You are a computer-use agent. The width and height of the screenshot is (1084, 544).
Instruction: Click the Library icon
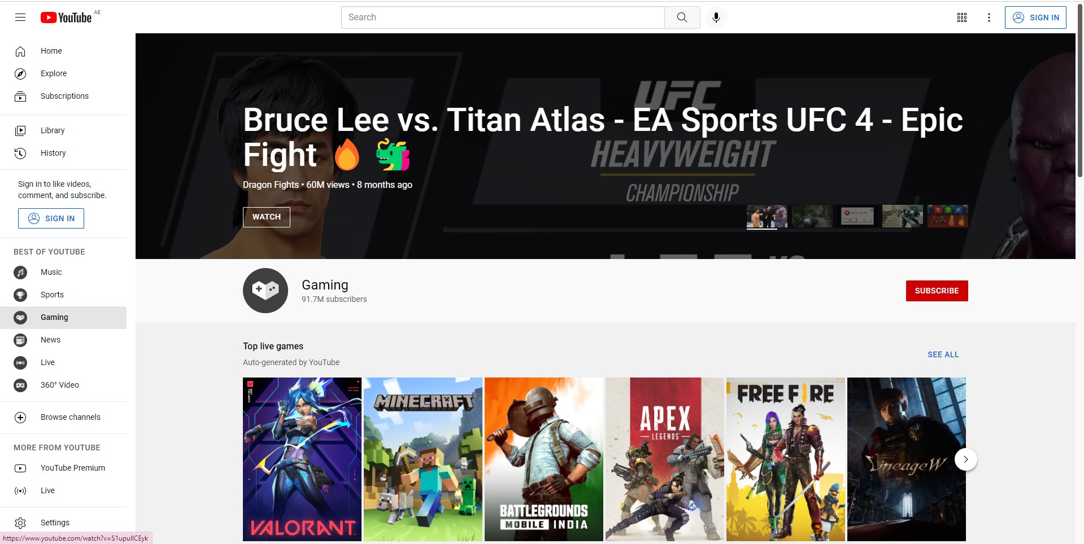click(x=20, y=131)
